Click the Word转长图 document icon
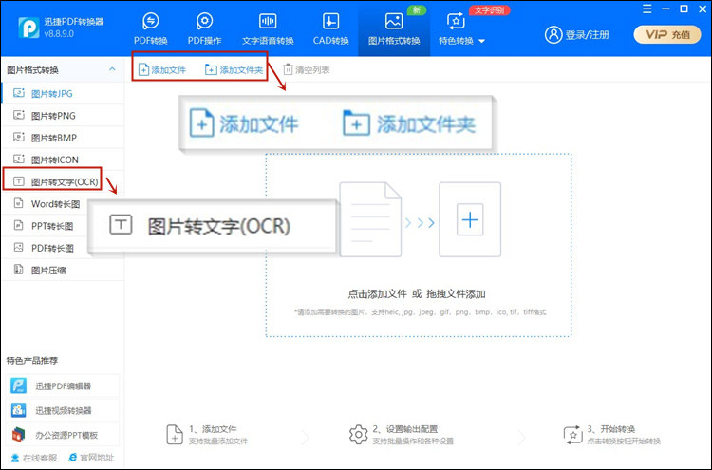This screenshot has width=712, height=470. pyautogui.click(x=18, y=203)
